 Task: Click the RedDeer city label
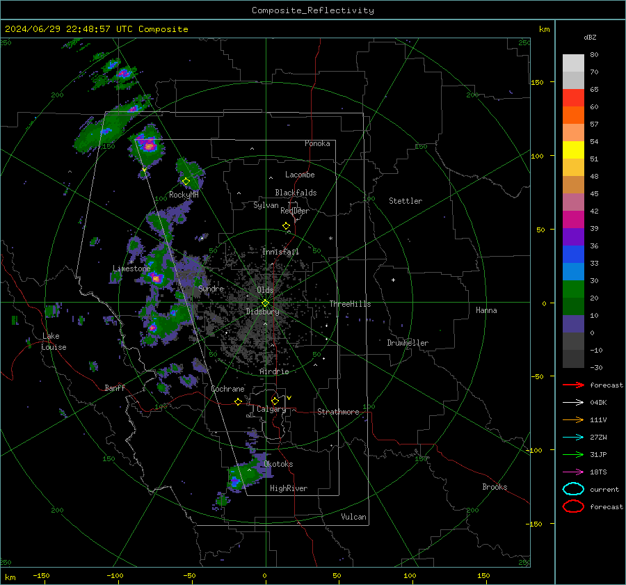coord(295,211)
